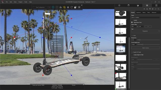Click the Match Camera button in Lens section

[x=145, y=48]
